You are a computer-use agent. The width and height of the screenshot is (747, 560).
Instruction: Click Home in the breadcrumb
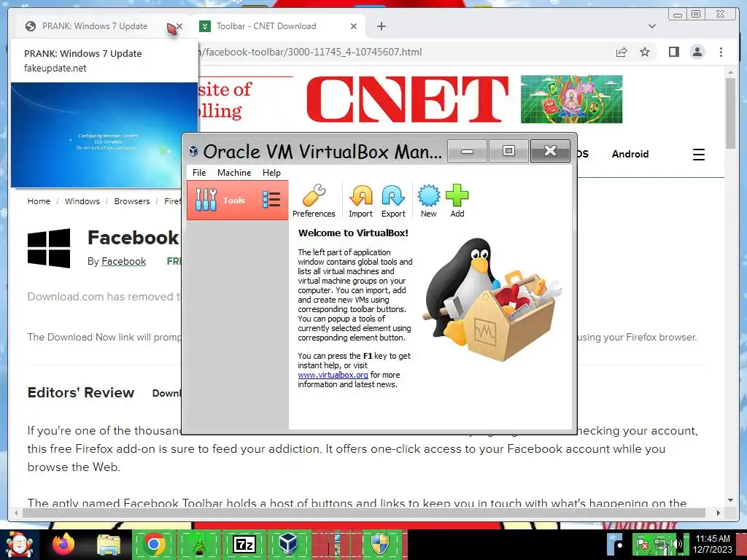[39, 201]
